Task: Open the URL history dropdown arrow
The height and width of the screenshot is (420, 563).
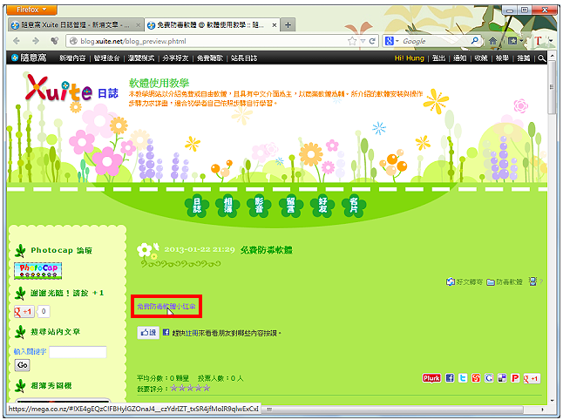Action: (363, 41)
